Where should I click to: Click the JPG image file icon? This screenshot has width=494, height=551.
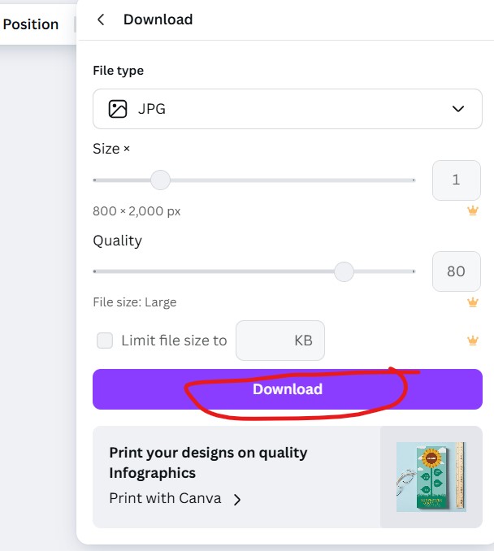118,109
